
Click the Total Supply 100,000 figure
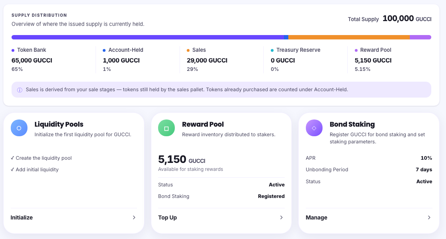398,18
